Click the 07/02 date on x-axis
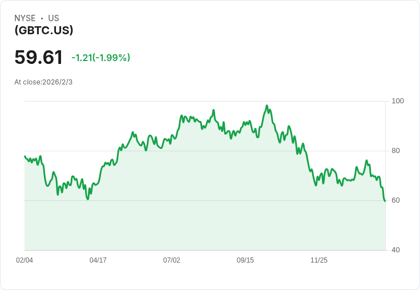420x290 pixels. tap(172, 260)
